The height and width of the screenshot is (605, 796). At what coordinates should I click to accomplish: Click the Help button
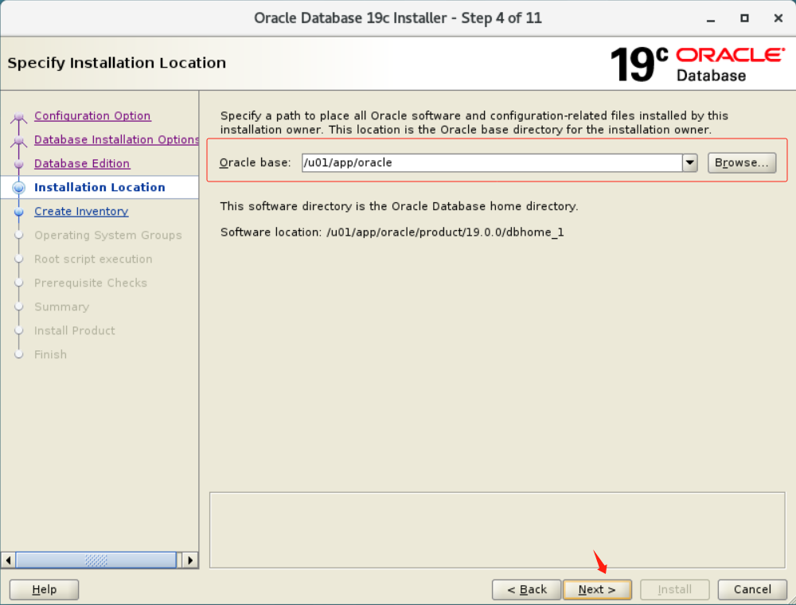click(44, 589)
